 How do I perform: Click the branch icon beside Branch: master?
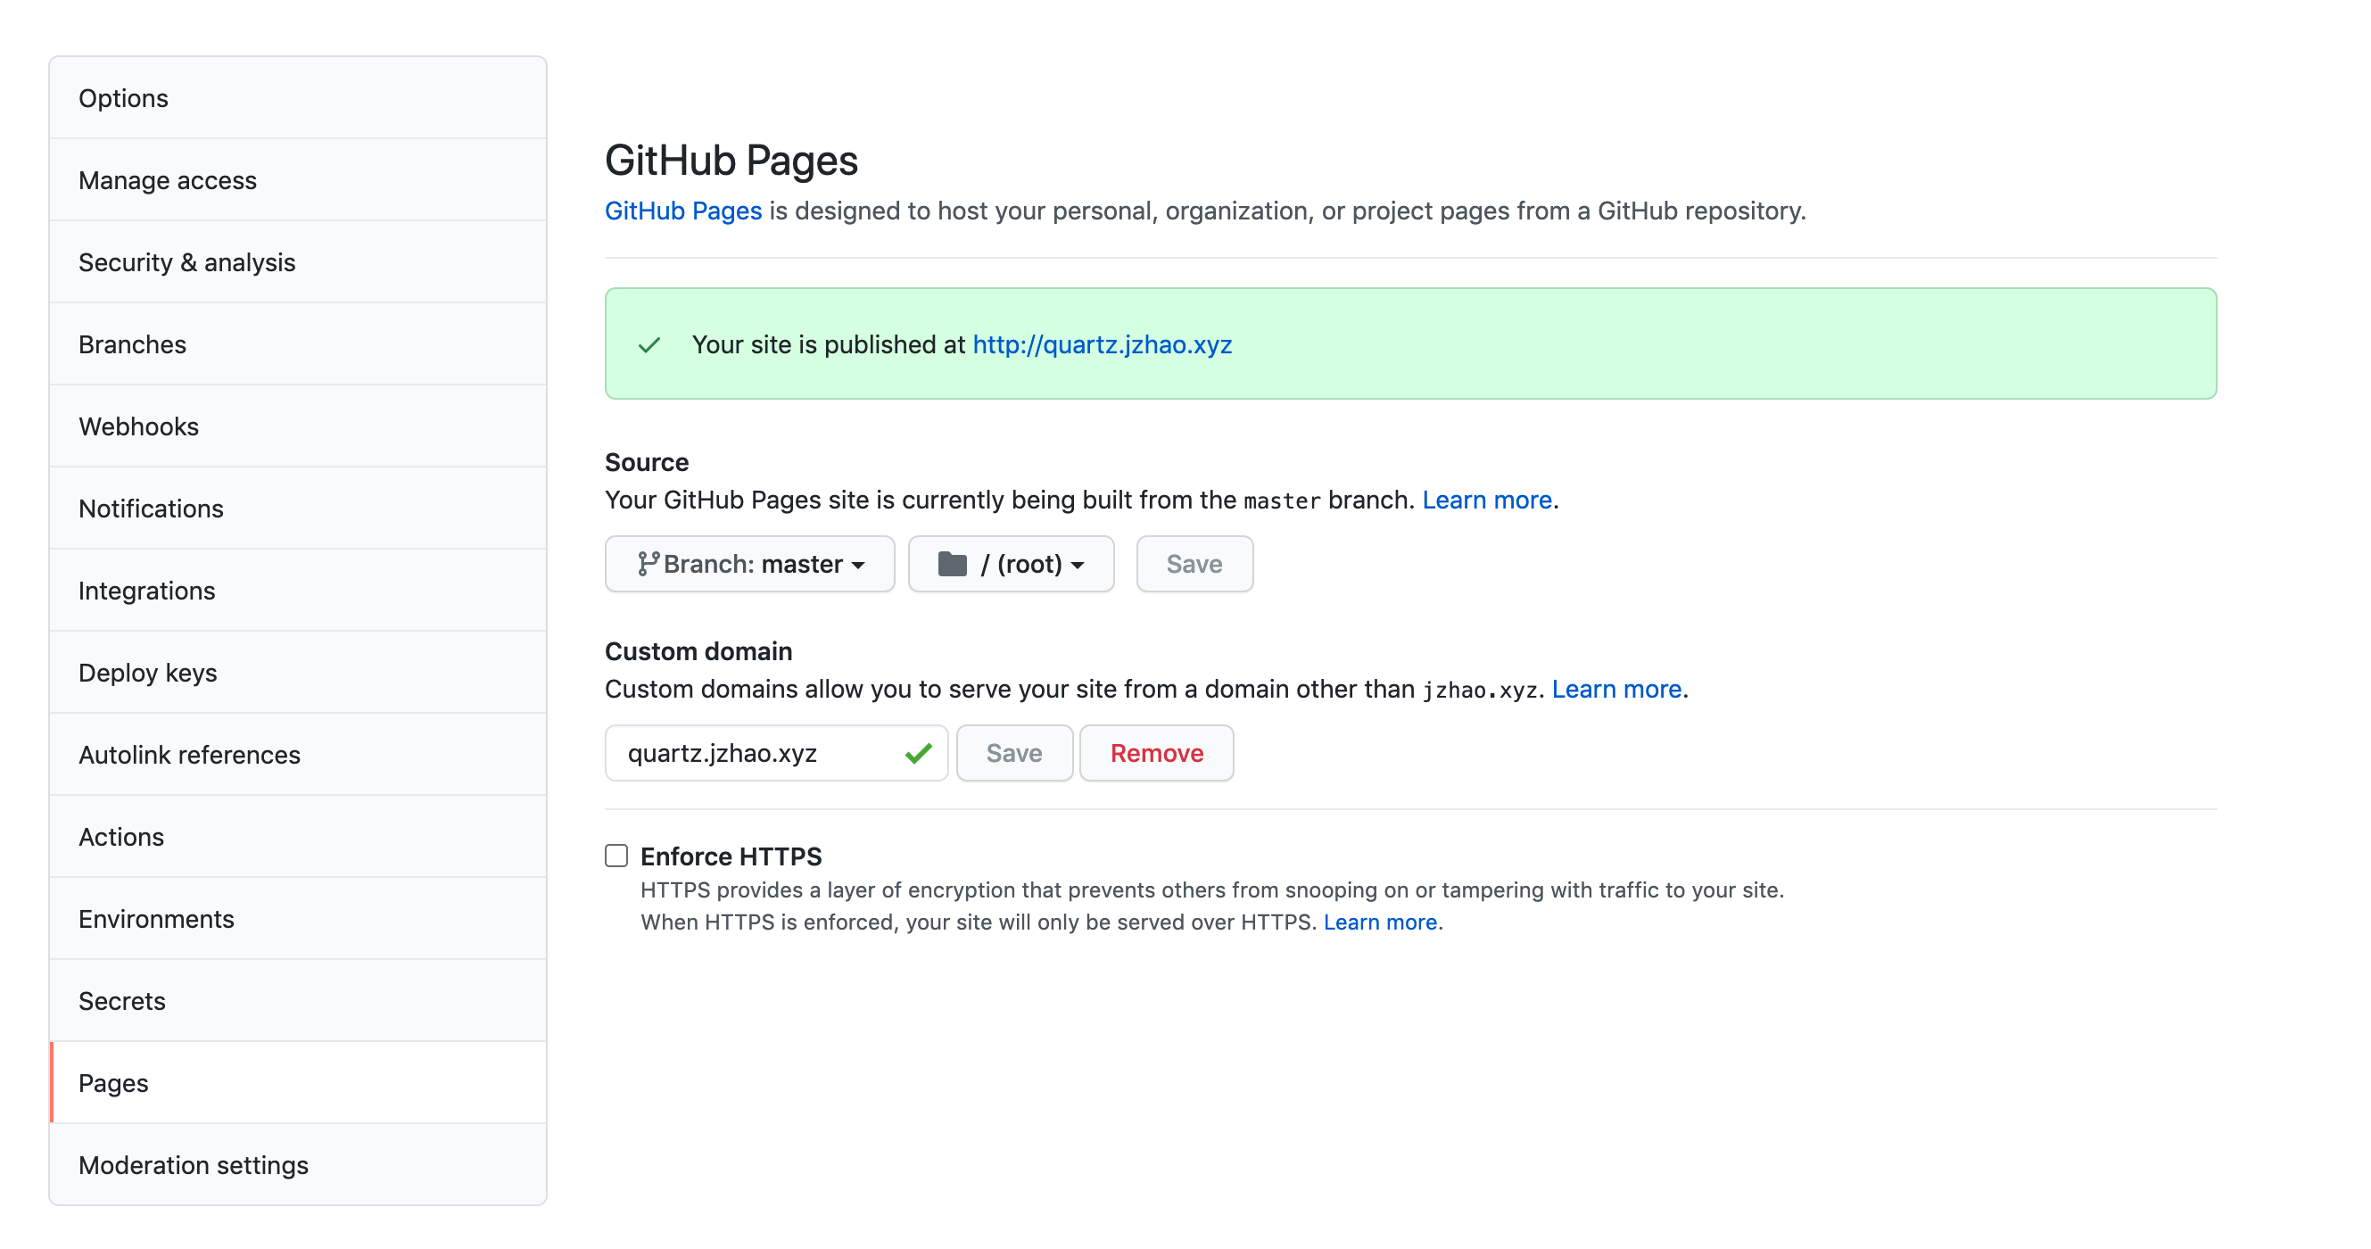coord(648,563)
